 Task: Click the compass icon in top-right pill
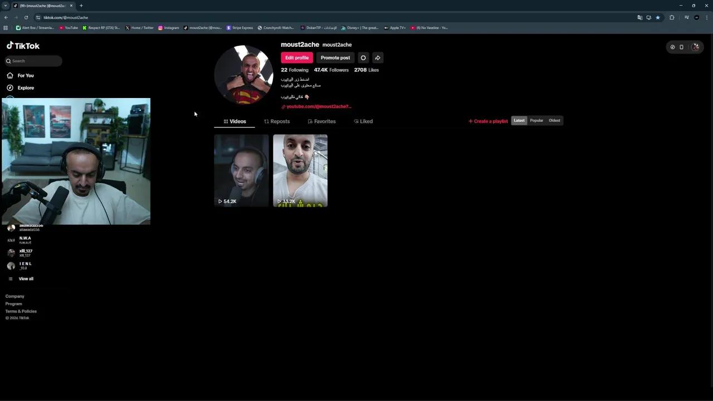pos(672,47)
